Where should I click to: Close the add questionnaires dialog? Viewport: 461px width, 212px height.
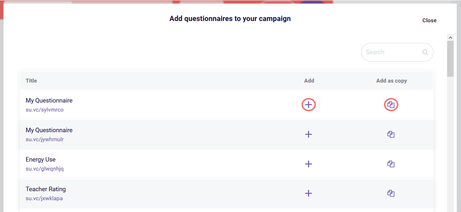pos(429,20)
